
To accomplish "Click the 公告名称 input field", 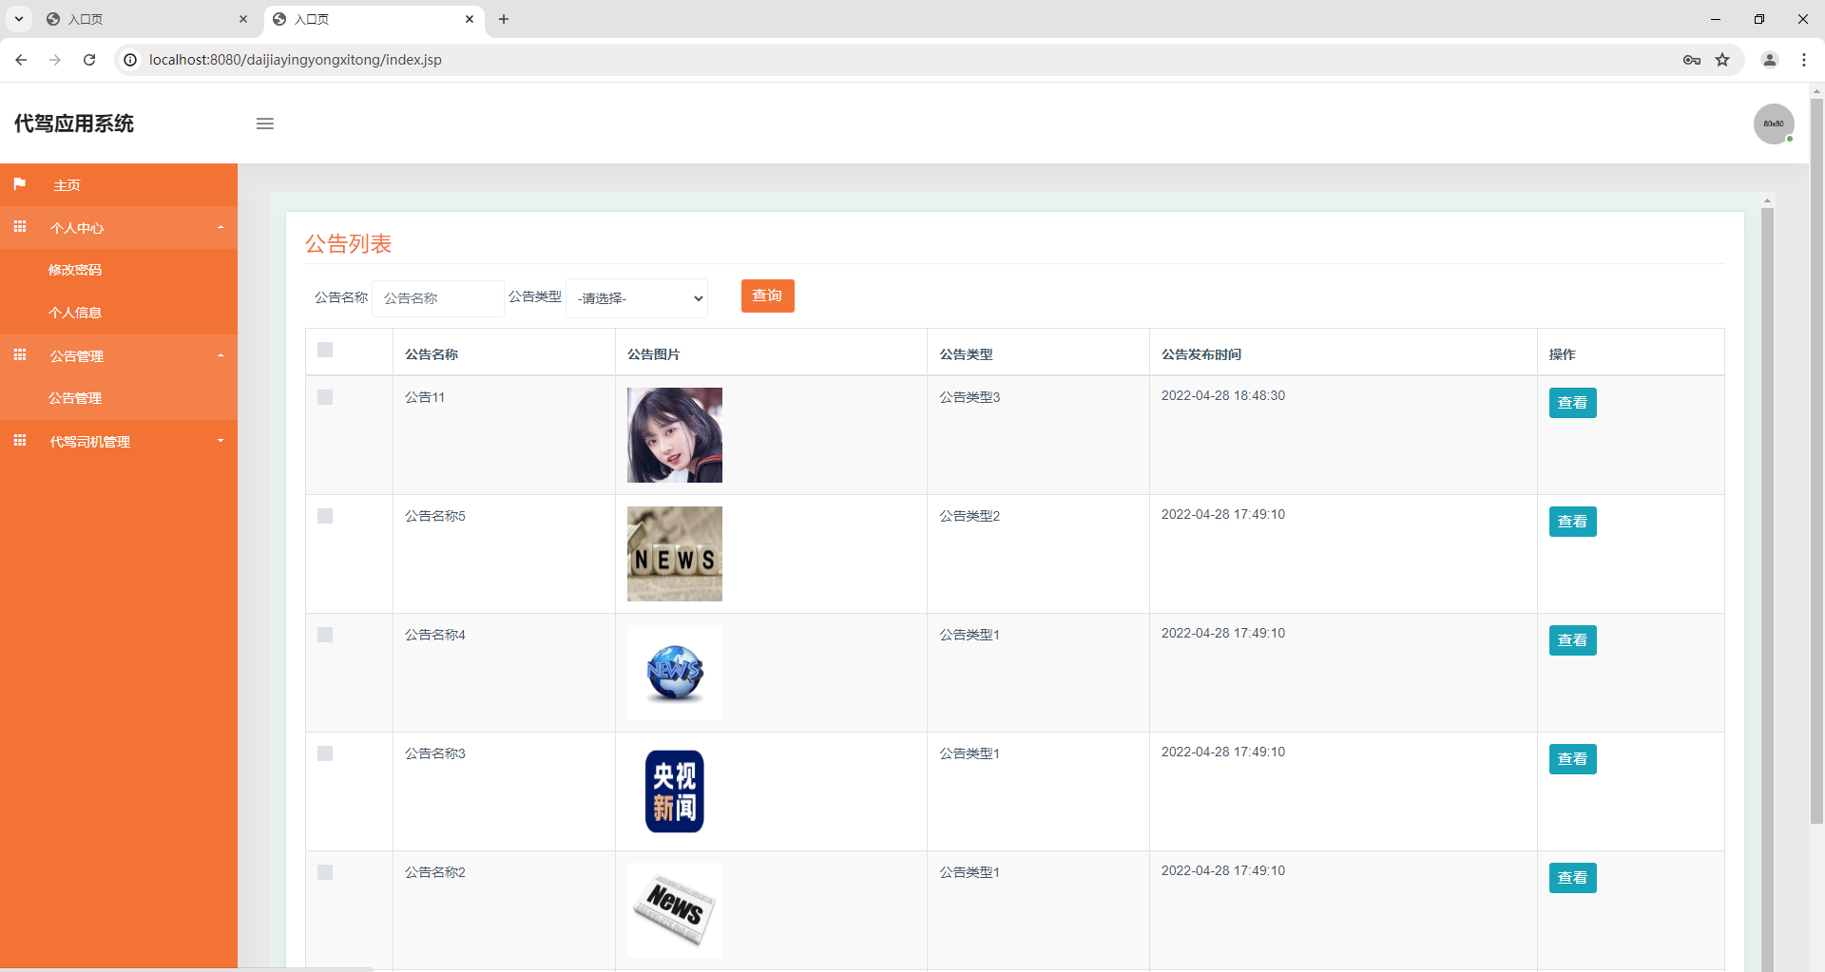I will [437, 297].
